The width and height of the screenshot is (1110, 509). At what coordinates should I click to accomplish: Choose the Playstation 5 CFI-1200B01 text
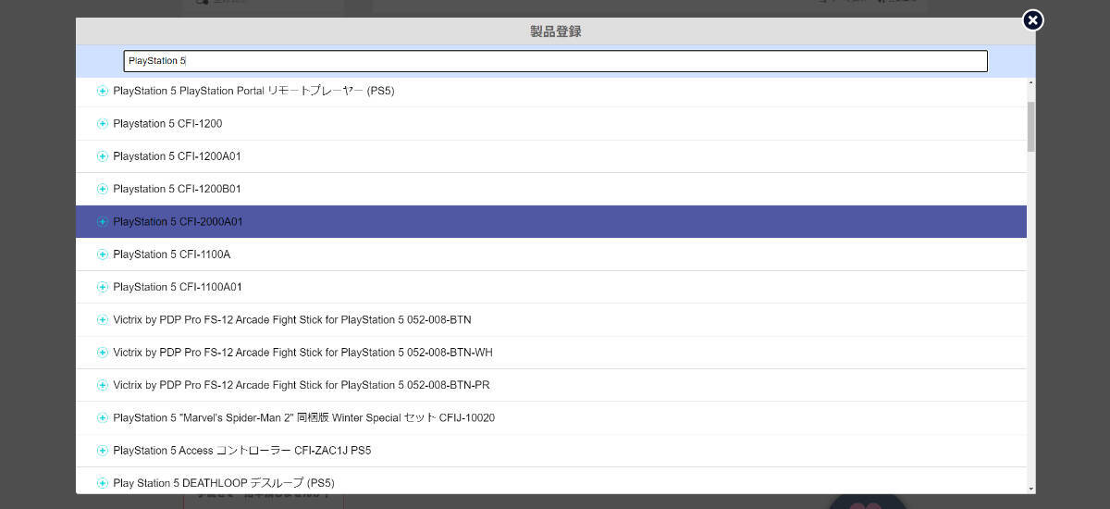tap(177, 189)
